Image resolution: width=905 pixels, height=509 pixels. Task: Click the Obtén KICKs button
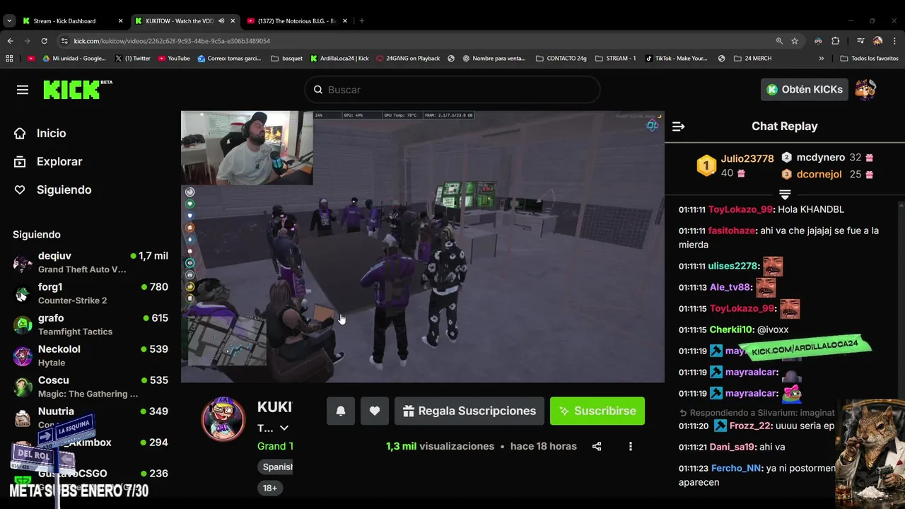(x=805, y=90)
